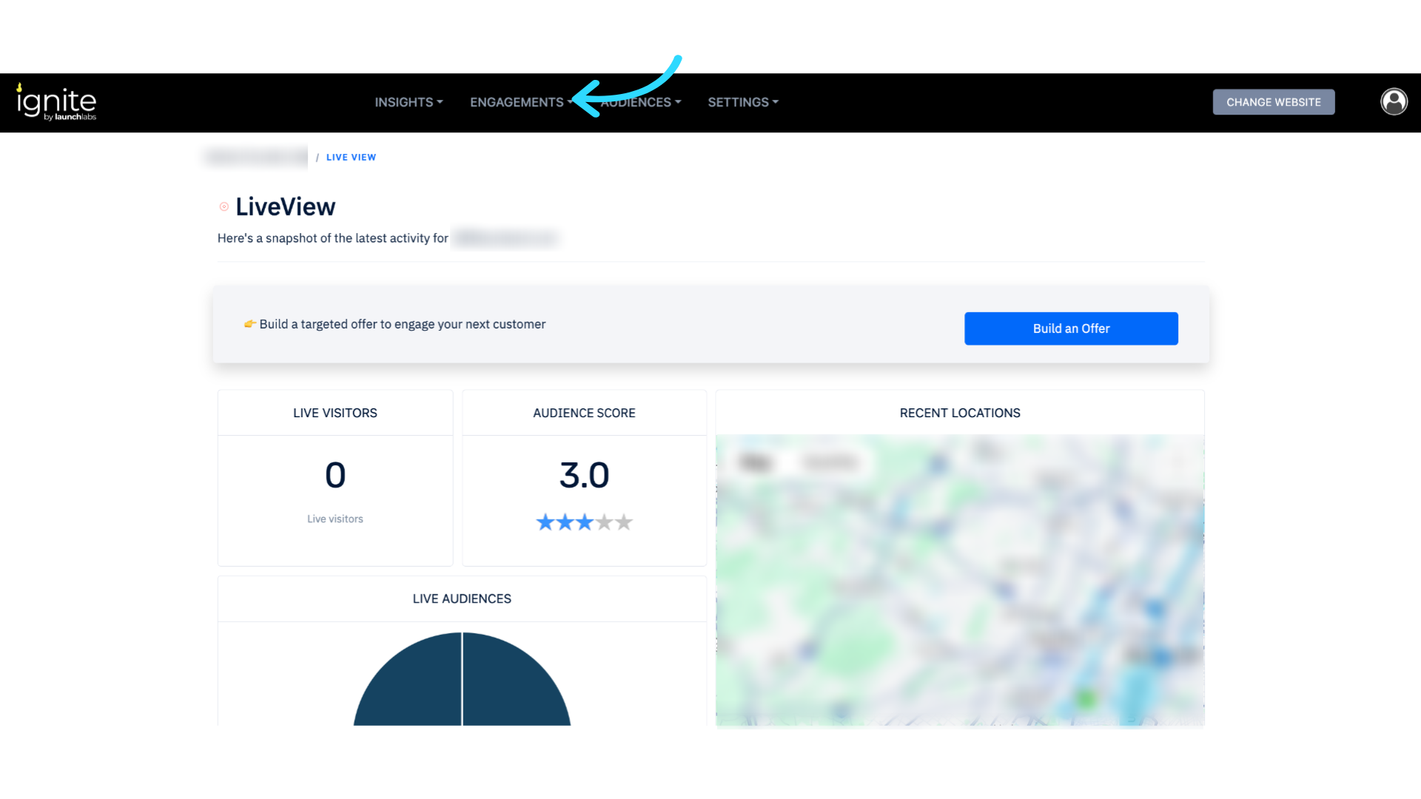Click the ignite logo
This screenshot has height=799, width=1421.
coord(57,102)
